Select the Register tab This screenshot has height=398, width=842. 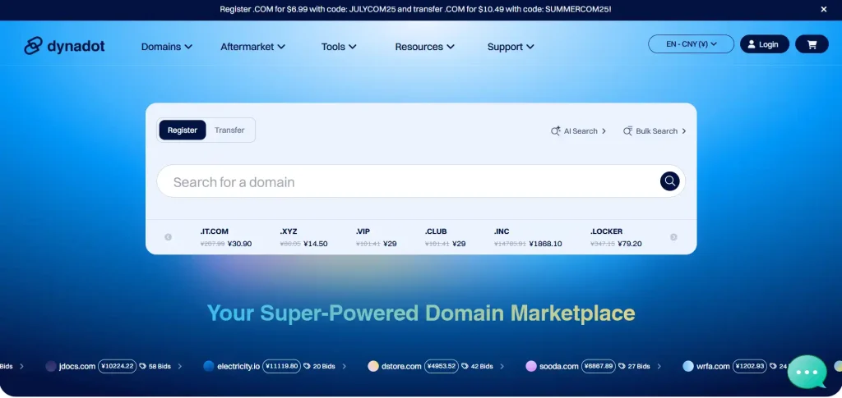(x=183, y=130)
